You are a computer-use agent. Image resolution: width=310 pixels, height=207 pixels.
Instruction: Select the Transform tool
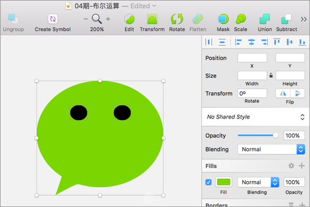pyautogui.click(x=152, y=19)
